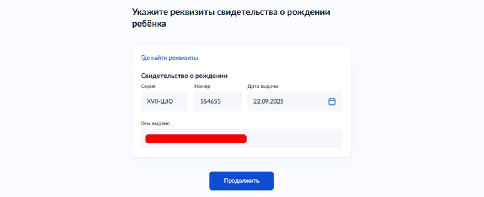Image resolution: width=484 pixels, height=197 pixels.
Task: Click the date value '22.09.2025'
Action: (268, 102)
